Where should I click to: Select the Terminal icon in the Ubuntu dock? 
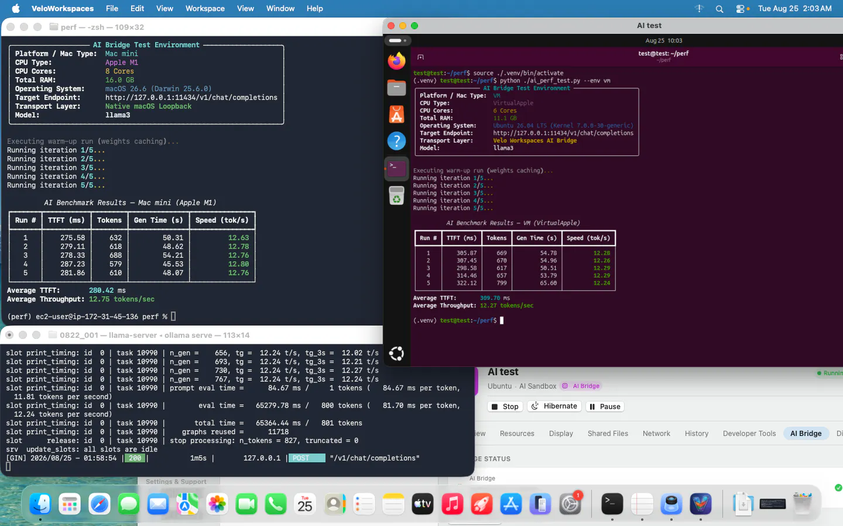[397, 168]
